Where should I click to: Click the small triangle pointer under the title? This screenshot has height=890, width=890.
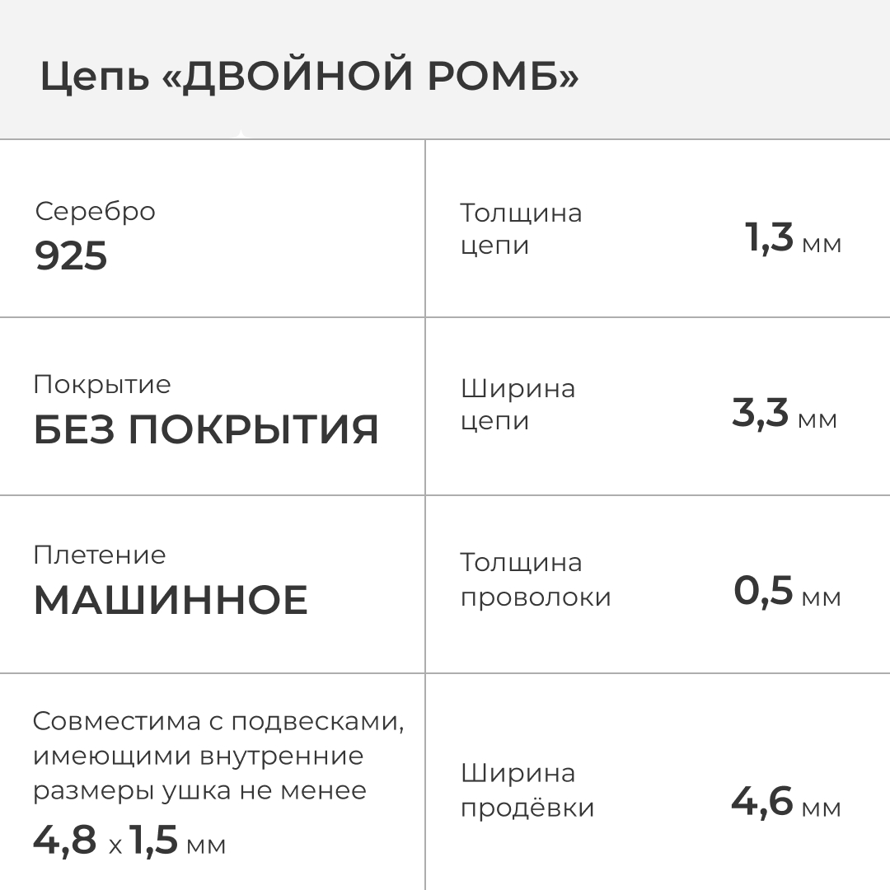[x=240, y=134]
